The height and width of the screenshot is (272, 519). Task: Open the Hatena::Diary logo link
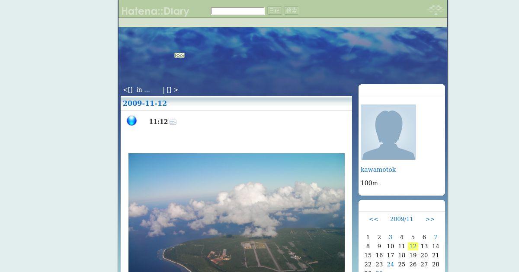pyautogui.click(x=155, y=11)
